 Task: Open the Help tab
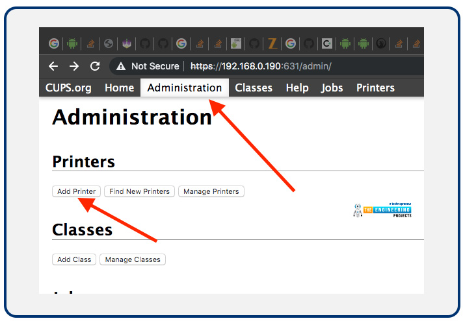[297, 88]
